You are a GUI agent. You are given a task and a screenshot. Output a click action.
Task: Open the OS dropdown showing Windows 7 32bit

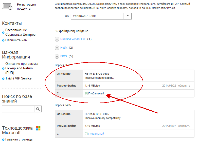(x=101, y=16)
